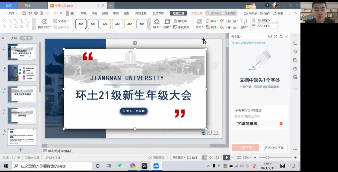The height and width of the screenshot is (172, 338).
Task: Open the Design (设计) ribbon tab
Action: (x=73, y=13)
